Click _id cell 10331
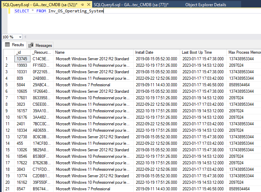The image size is (261, 192). coord(22,72)
